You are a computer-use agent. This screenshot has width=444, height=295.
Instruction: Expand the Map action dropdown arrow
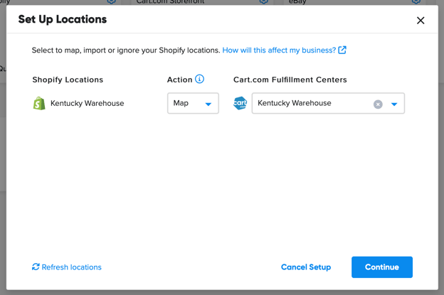tap(208, 104)
